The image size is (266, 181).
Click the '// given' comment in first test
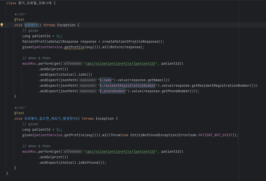coord(30,31)
